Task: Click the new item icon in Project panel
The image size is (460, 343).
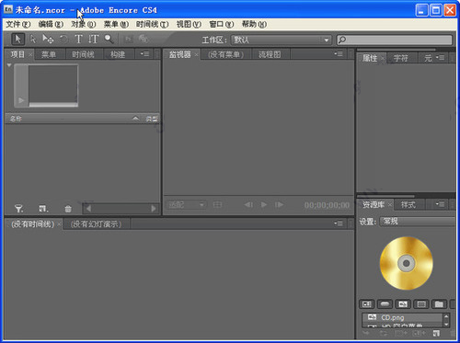Action: (43, 209)
